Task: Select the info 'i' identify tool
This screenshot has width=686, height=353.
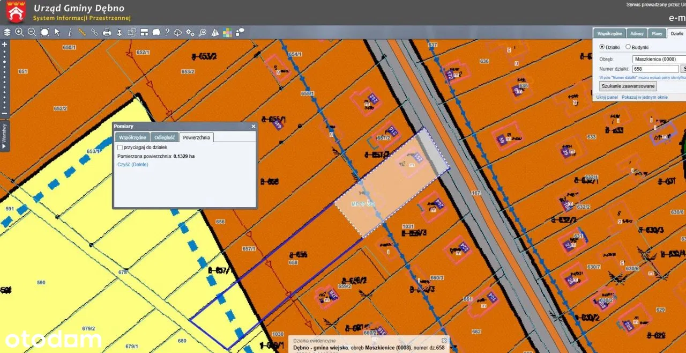Action: click(x=70, y=32)
